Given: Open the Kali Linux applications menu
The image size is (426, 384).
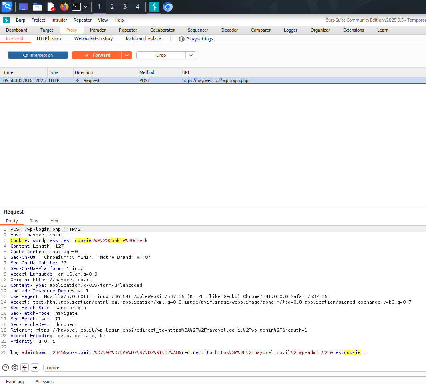Looking at the screenshot, I should tap(7, 6).
